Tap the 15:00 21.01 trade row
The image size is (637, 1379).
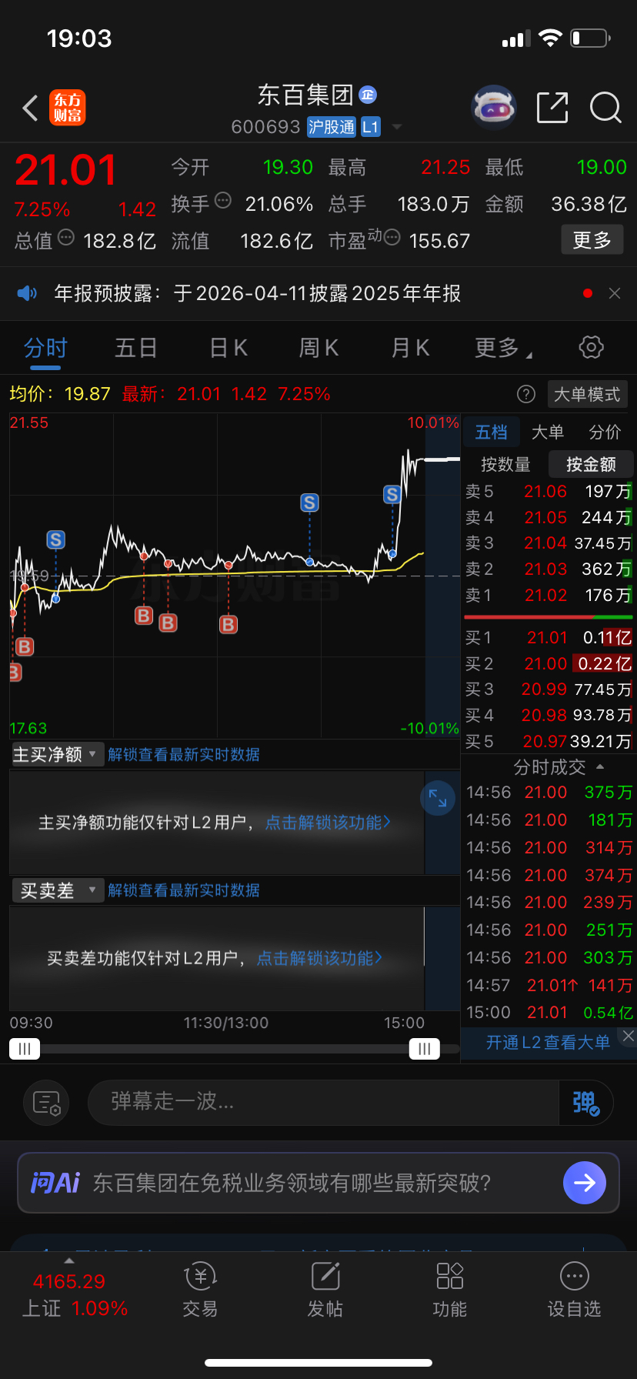pyautogui.click(x=549, y=1013)
